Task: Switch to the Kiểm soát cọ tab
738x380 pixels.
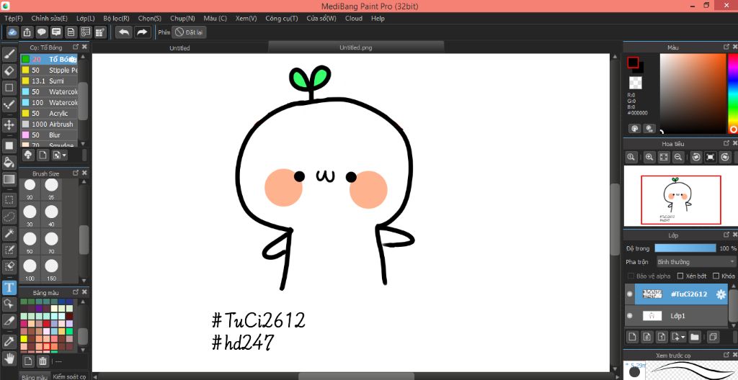Action: coord(68,376)
